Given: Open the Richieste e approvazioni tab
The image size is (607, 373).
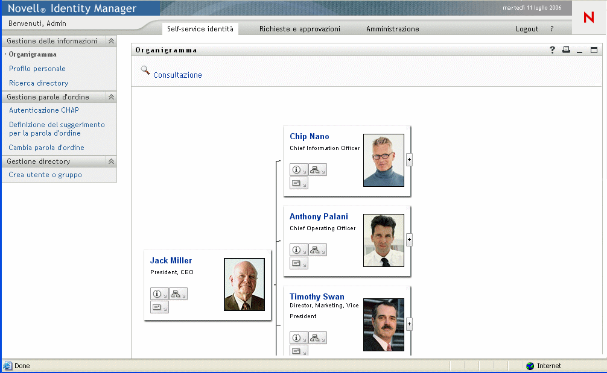Looking at the screenshot, I should [300, 29].
